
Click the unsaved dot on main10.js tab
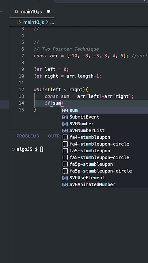point(49,12)
